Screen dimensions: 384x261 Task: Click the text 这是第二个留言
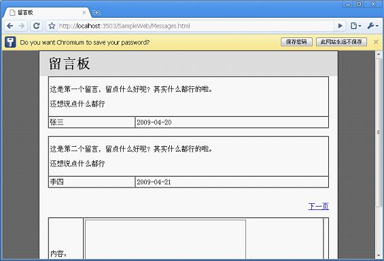73,149
